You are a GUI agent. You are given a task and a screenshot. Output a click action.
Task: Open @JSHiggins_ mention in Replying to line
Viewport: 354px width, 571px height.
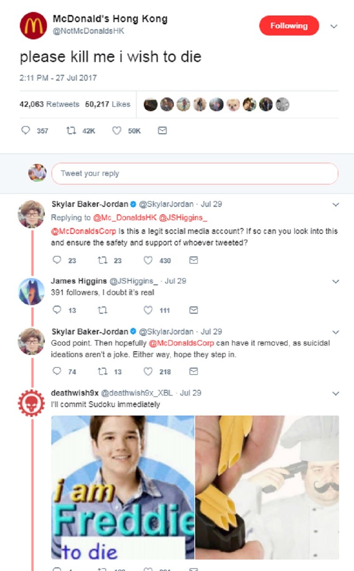[x=184, y=218]
